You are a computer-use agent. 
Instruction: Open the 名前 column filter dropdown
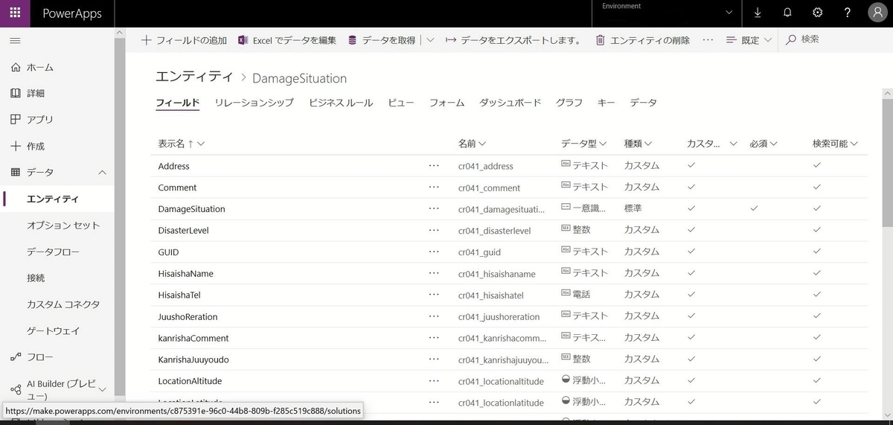point(472,144)
